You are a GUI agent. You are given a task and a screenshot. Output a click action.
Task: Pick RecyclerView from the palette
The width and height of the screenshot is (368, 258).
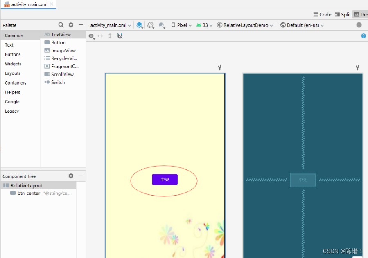[x=63, y=58]
